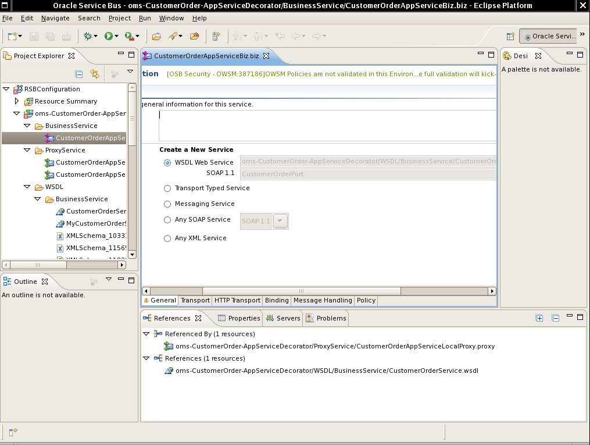Open the Project menu
This screenshot has height=445, width=590.
(x=120, y=18)
